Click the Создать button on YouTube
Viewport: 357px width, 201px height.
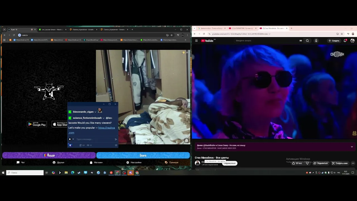(334, 40)
